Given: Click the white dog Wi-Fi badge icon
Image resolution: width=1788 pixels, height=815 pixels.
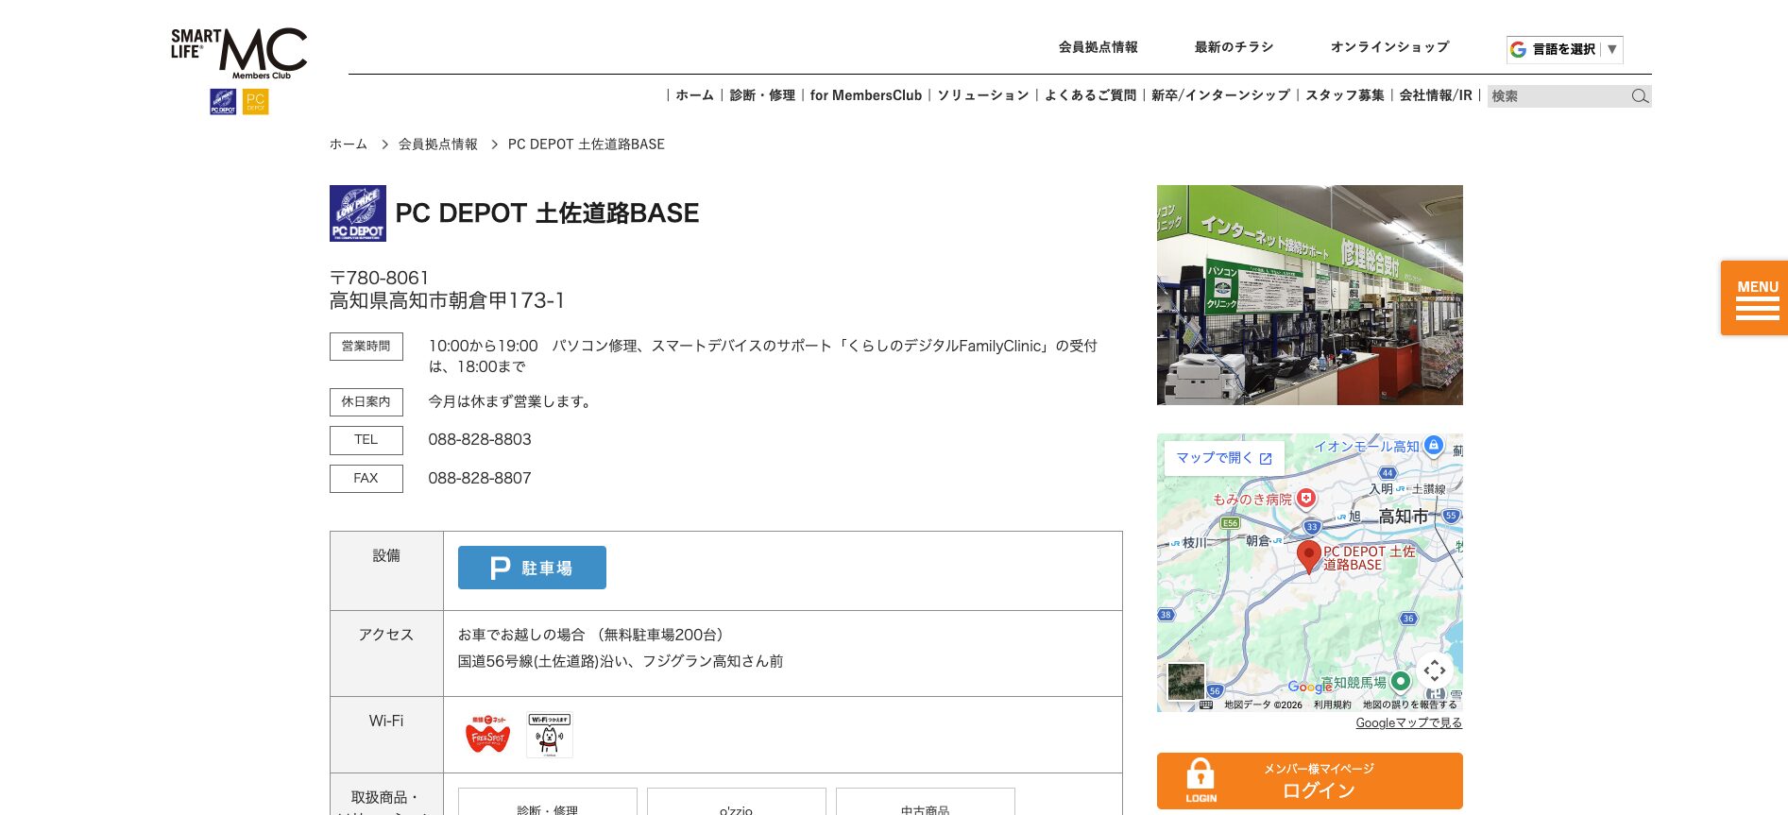Looking at the screenshot, I should click(550, 735).
